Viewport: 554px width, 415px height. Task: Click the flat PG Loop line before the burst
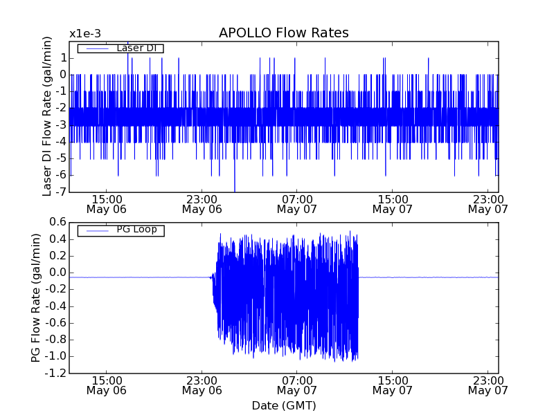pyautogui.click(x=138, y=277)
